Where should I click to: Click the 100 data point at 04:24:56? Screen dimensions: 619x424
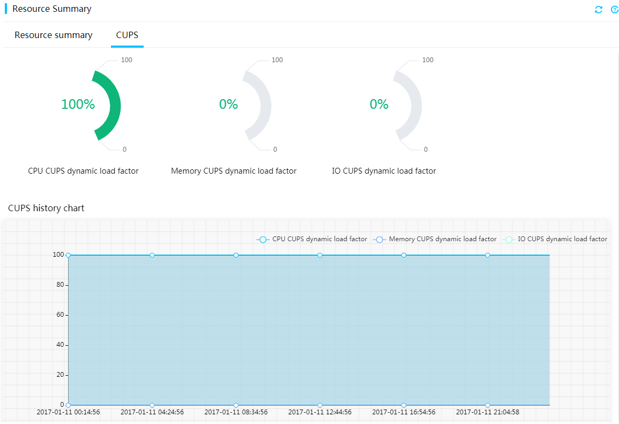(x=152, y=256)
